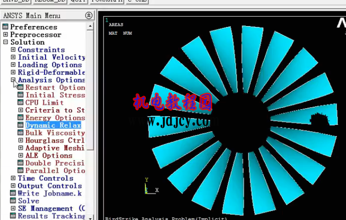
Task: Select Criteria to Stop entry
Action: 55,110
